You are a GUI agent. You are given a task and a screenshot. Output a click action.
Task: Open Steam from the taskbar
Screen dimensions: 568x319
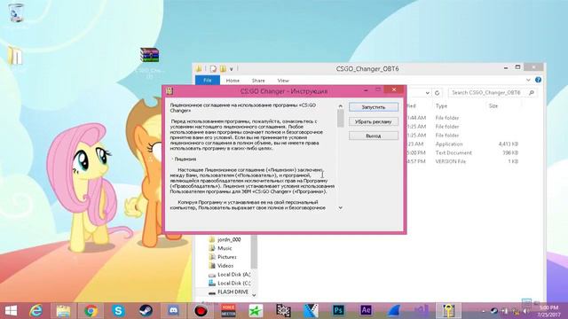coord(146,310)
